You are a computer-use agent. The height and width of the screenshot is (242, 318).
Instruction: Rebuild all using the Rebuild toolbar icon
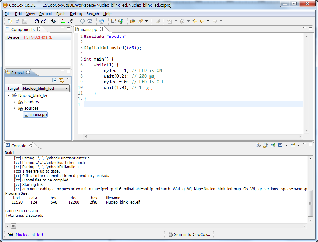pos(44,21)
